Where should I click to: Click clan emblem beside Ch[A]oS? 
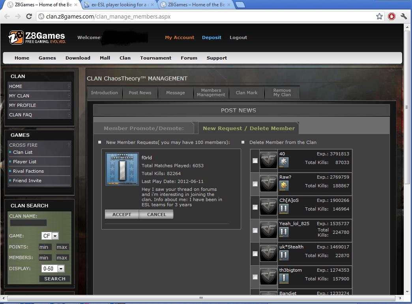coord(269,207)
